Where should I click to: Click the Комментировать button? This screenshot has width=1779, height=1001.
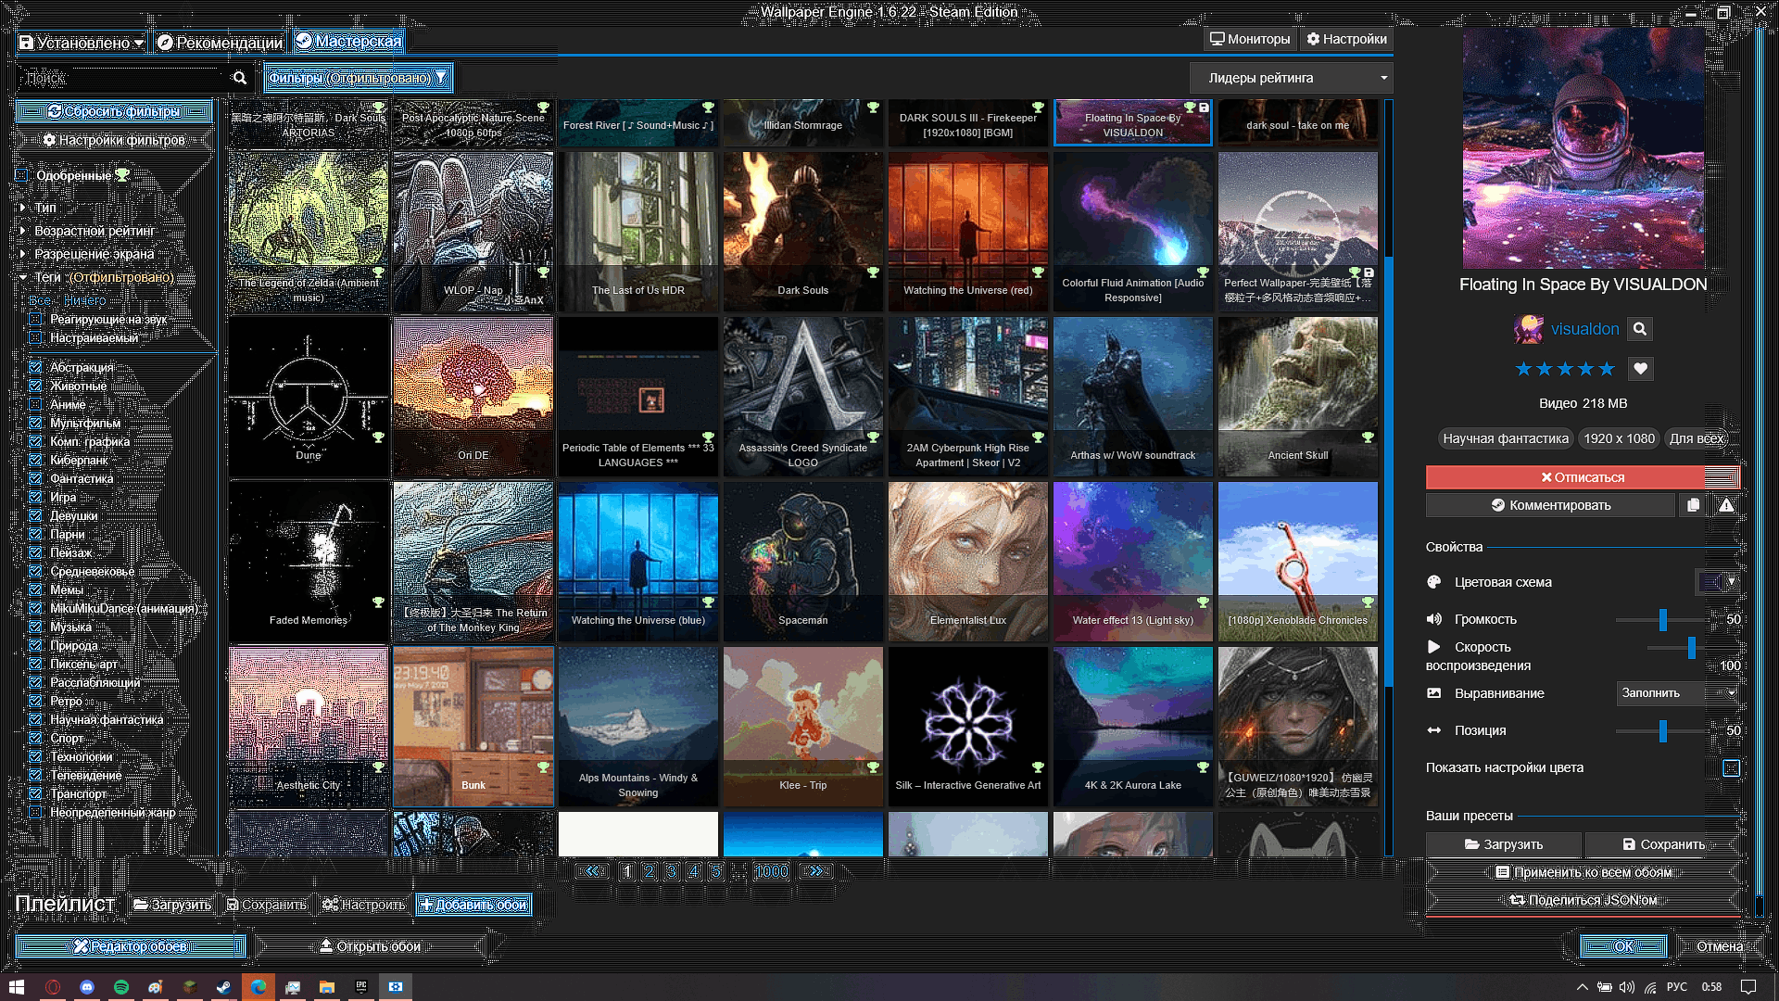pos(1550,505)
